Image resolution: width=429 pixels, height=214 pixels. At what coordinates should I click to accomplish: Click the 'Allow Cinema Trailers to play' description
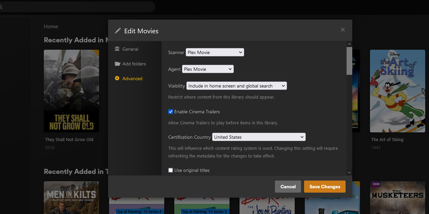223,123
